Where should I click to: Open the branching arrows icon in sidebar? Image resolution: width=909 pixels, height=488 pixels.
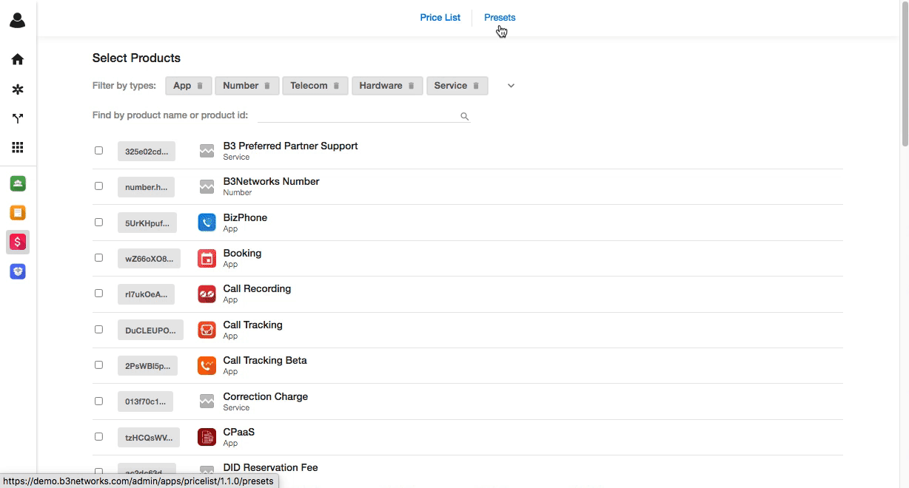click(18, 118)
